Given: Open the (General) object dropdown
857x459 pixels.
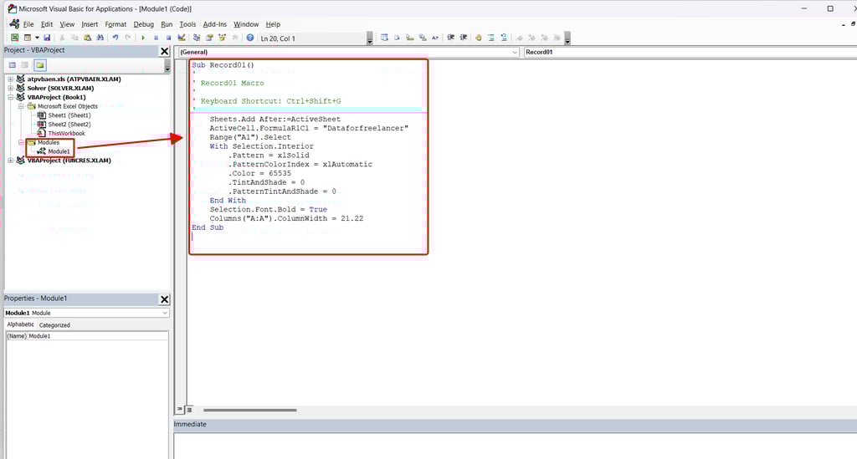Looking at the screenshot, I should coord(514,52).
